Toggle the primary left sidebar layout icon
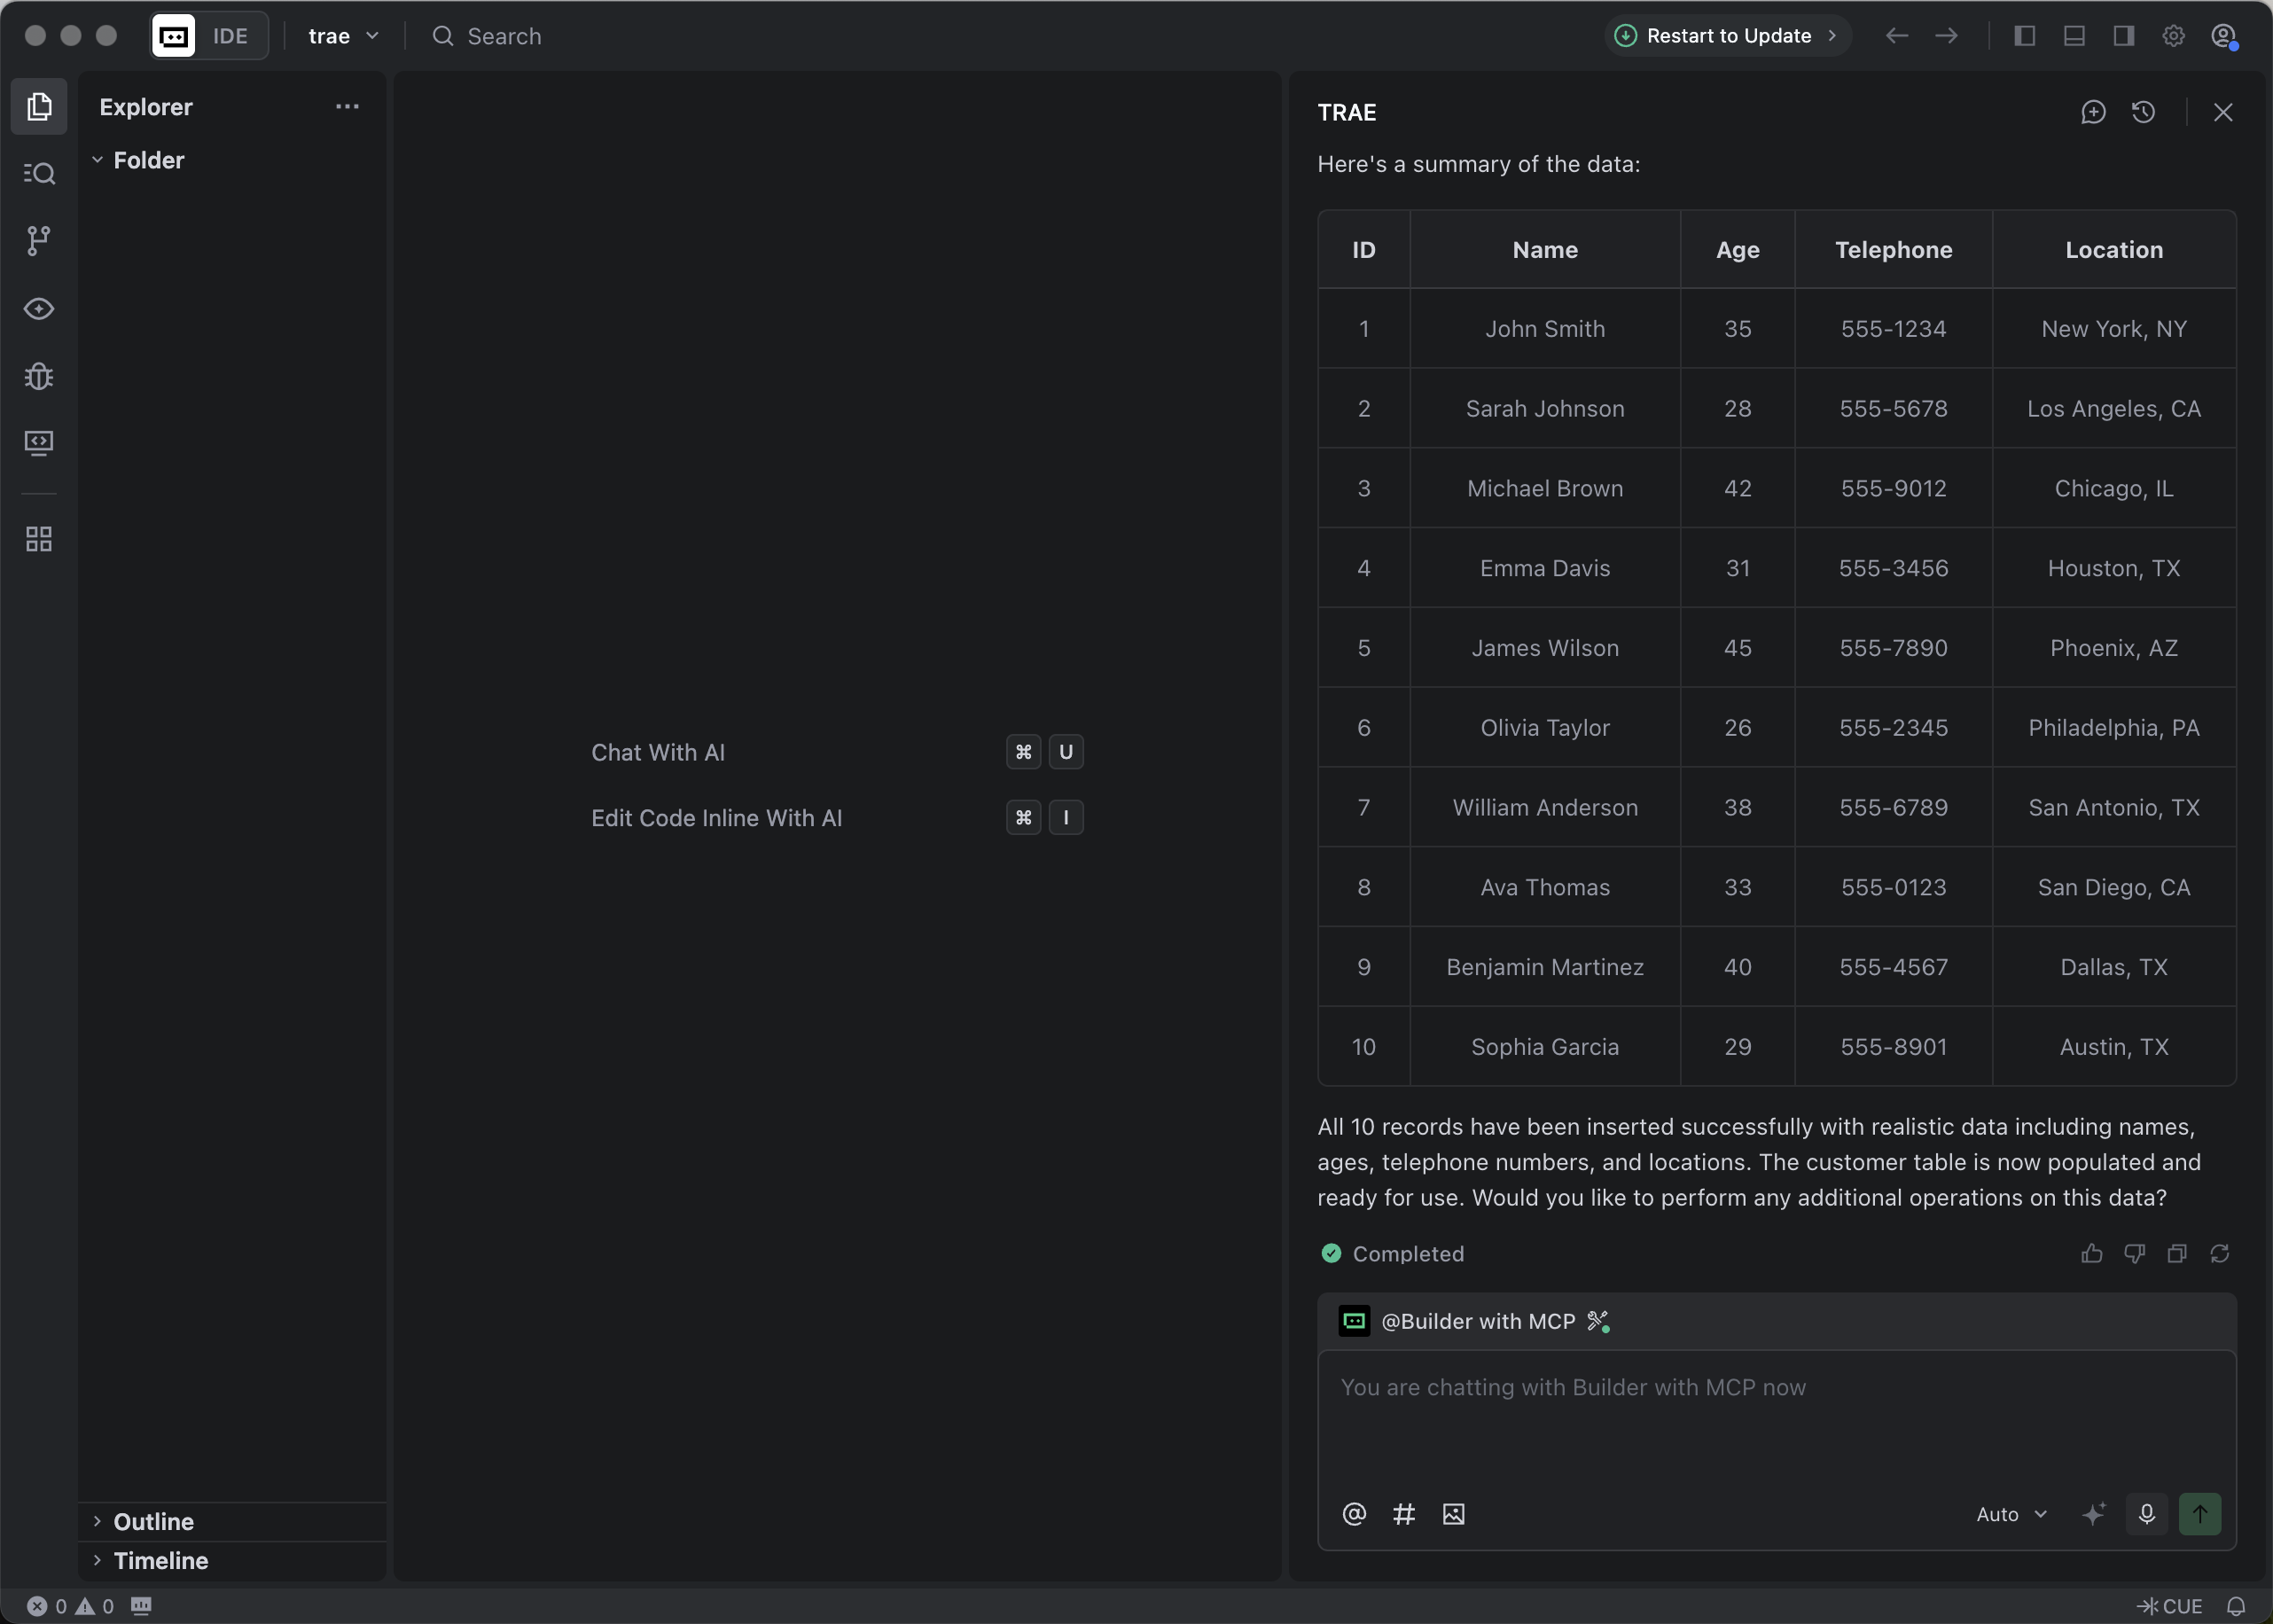The image size is (2273, 1624). tap(2025, 36)
